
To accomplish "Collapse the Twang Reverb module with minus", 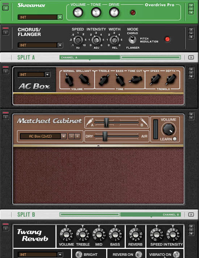I will pos(191,230).
